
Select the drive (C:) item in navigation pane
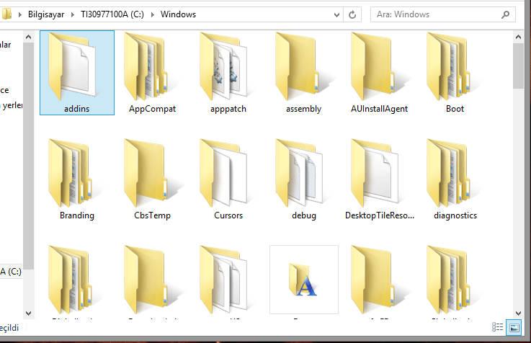pyautogui.click(x=11, y=272)
